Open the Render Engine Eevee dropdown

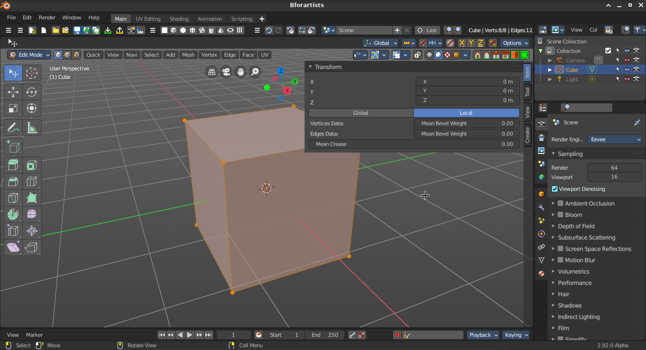(x=615, y=139)
